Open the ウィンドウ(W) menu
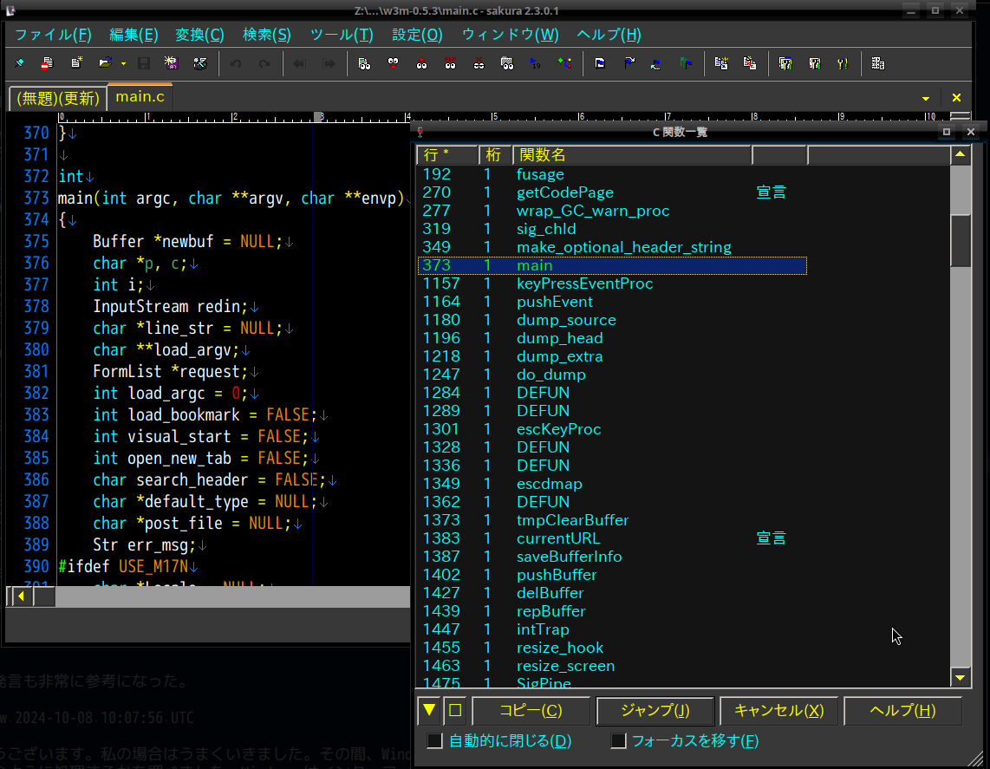The image size is (990, 769). 510,35
